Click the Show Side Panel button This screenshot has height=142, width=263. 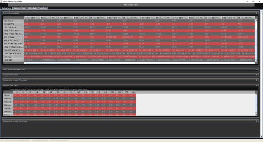click(131, 5)
